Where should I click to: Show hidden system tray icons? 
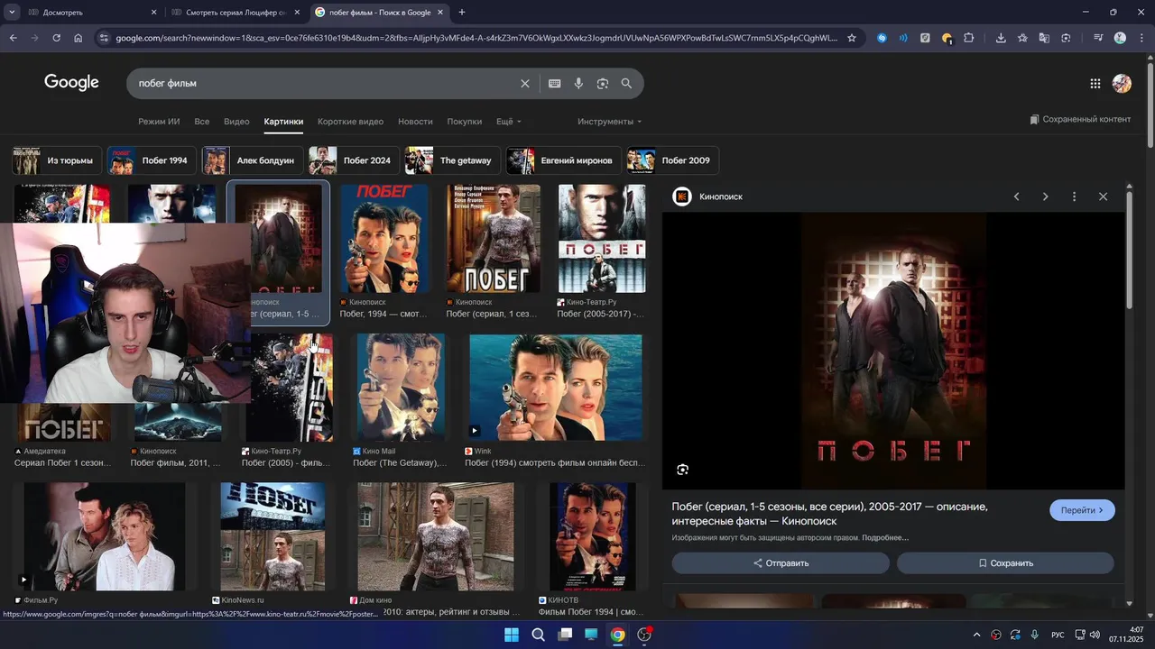976,635
